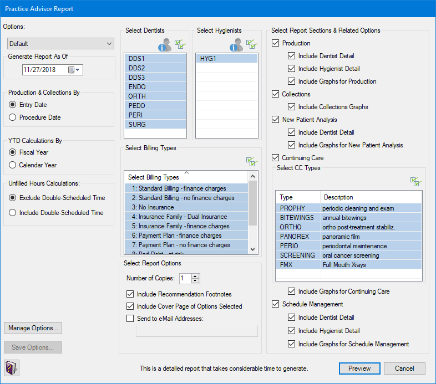Select the Procedure Date radio button
Image resolution: width=436 pixels, height=384 pixels.
13,117
